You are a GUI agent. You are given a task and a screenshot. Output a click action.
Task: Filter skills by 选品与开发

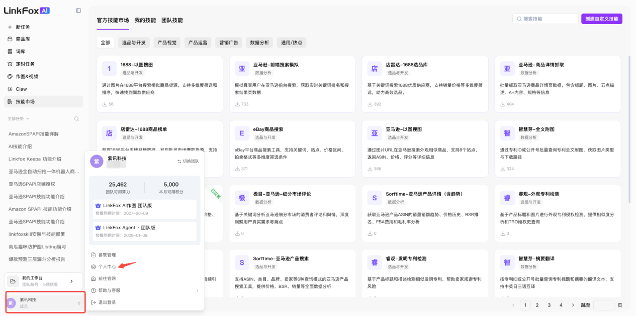point(134,43)
